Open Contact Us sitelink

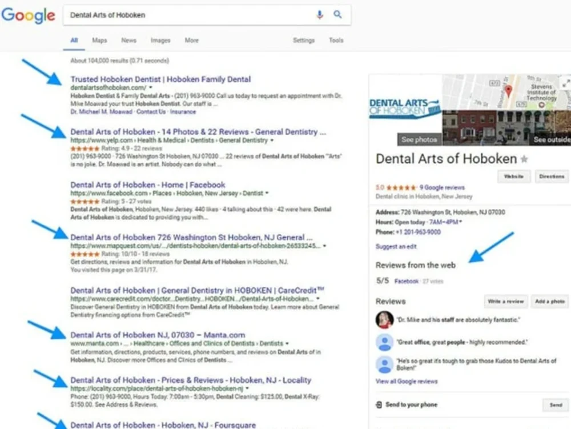151,112
